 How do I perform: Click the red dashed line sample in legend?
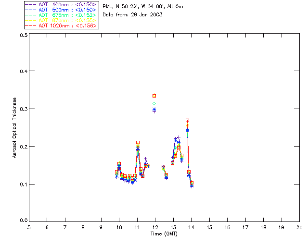pyautogui.click(x=31, y=26)
